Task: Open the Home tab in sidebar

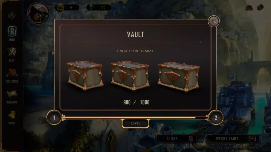Action: 12,33
